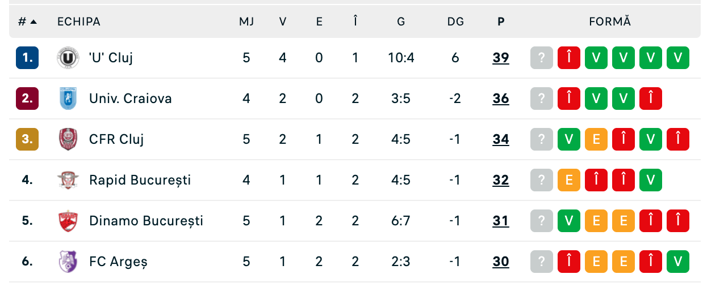
Task: Click 'U' Cluj's upcoming match question-mark icon
Action: [542, 58]
